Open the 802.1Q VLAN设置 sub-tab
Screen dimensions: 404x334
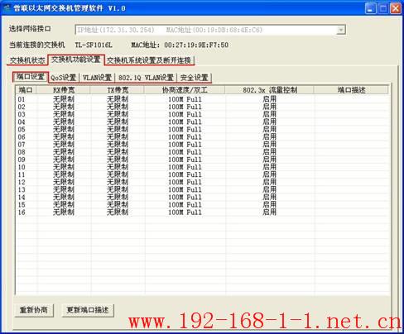(146, 78)
